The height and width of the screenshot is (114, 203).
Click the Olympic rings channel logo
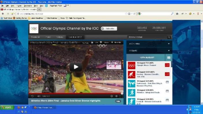point(34,29)
